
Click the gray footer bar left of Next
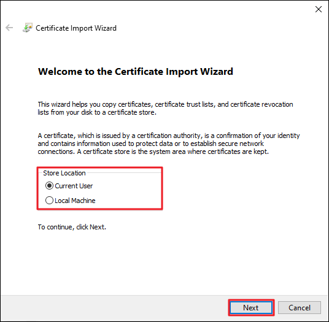pyautogui.click(x=114, y=307)
